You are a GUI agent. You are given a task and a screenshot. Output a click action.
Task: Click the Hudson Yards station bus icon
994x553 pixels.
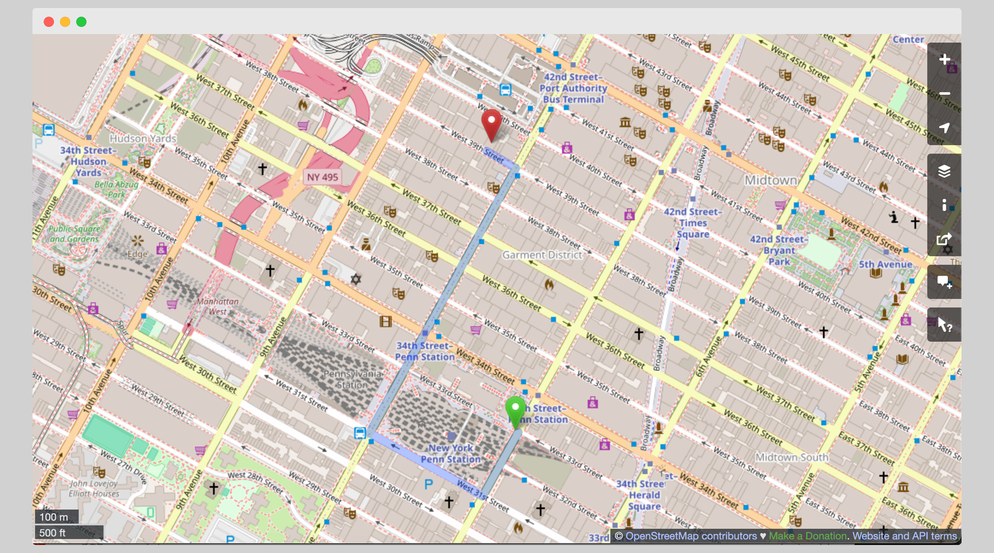pyautogui.click(x=49, y=130)
